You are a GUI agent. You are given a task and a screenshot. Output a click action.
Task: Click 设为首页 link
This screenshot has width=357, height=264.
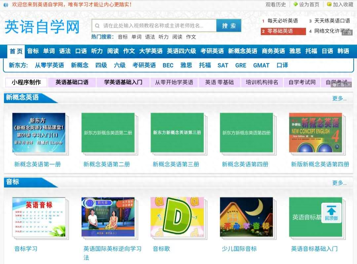click(x=309, y=5)
